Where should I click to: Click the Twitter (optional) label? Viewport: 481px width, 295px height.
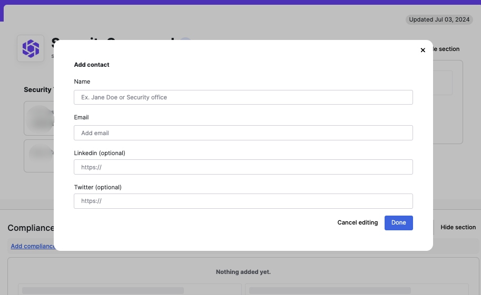(97, 187)
